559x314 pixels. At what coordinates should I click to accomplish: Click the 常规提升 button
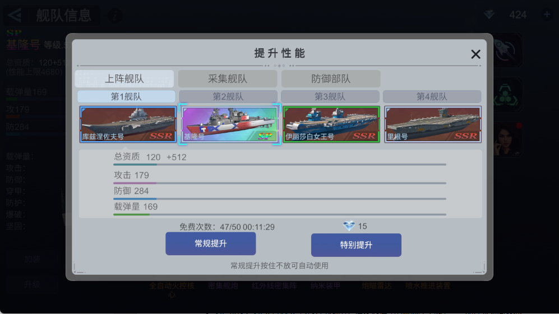click(211, 243)
